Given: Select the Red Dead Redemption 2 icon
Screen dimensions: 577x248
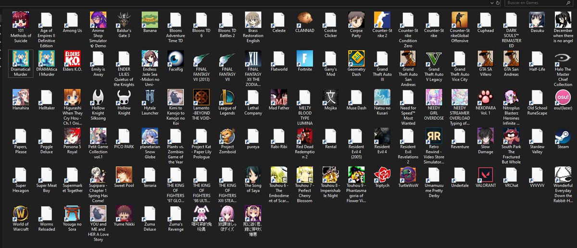Looking at the screenshot, I should click(305, 136).
